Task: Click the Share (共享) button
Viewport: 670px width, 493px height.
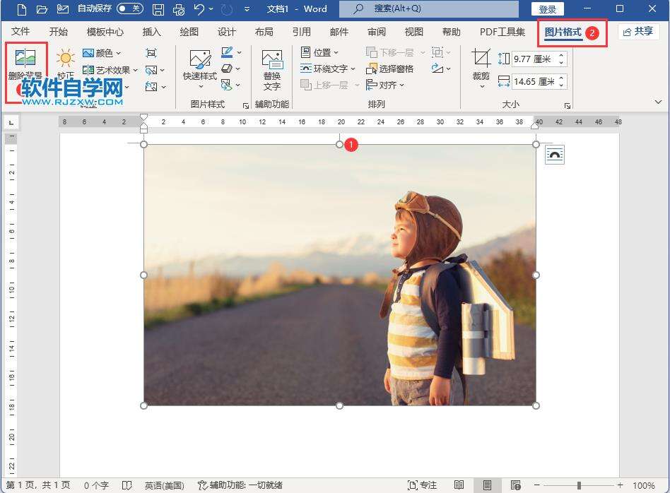Action: tap(638, 32)
